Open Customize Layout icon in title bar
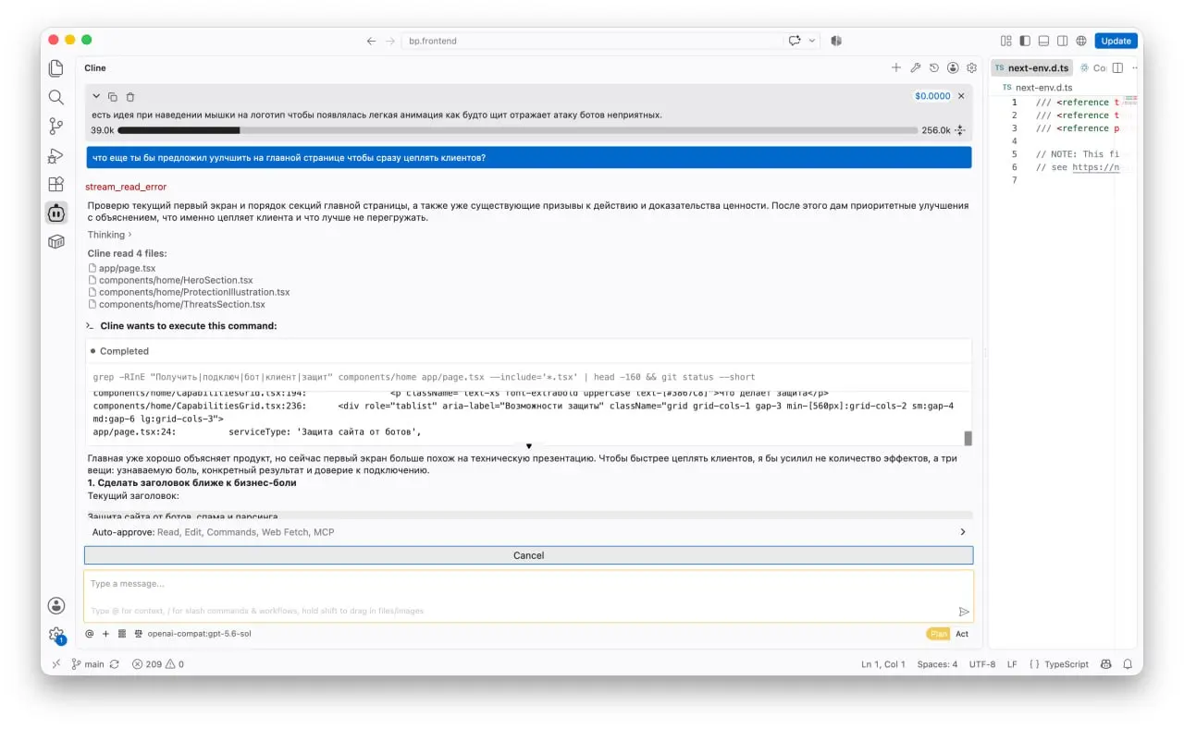Screen dimensions: 1184x729 coord(1006,41)
